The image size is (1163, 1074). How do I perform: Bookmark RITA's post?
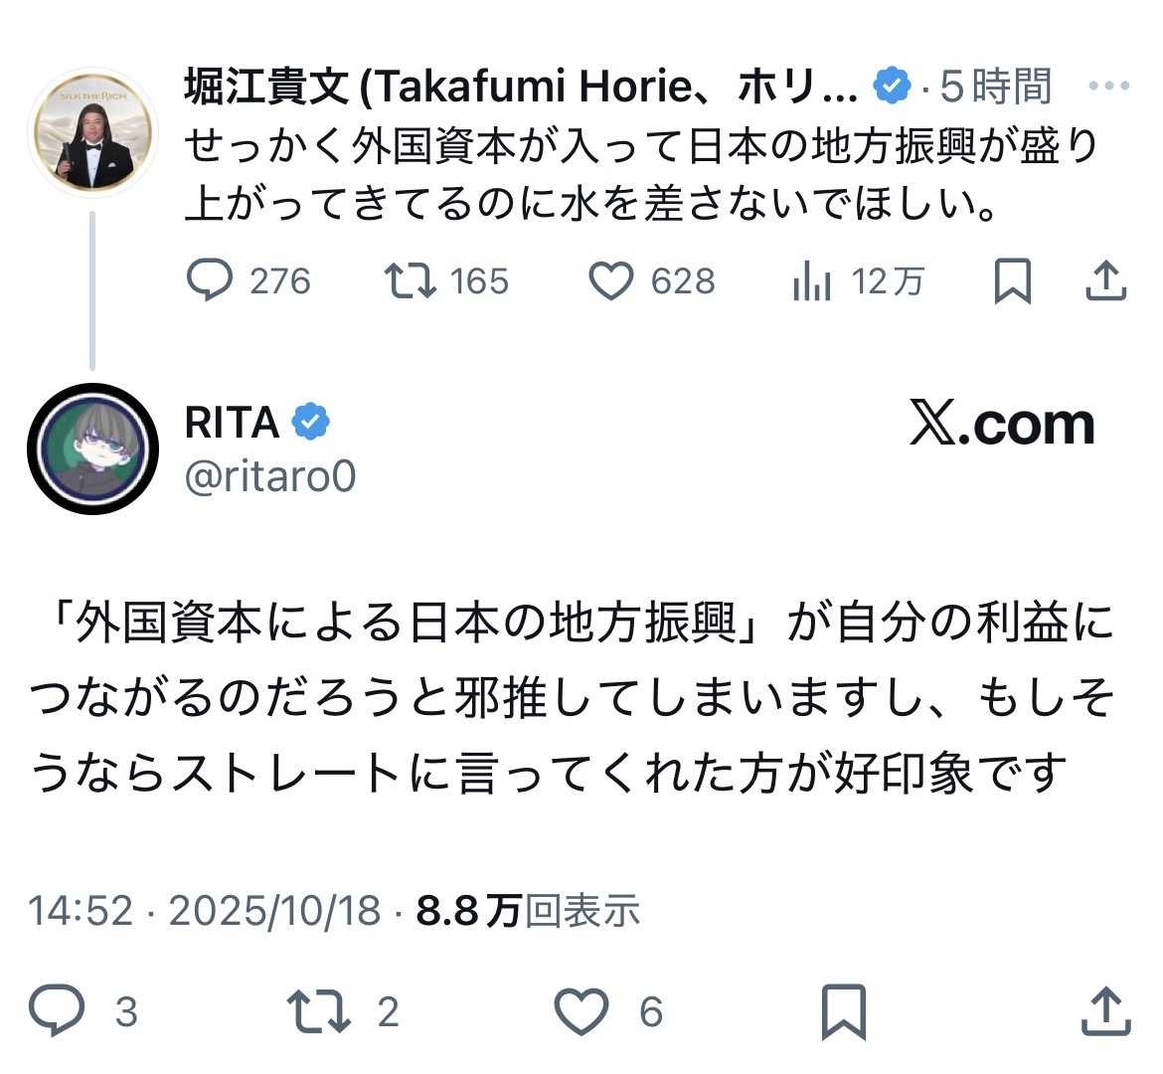(x=843, y=1011)
